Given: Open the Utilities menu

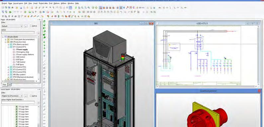Looking at the screenshot, I should (x=63, y=3).
